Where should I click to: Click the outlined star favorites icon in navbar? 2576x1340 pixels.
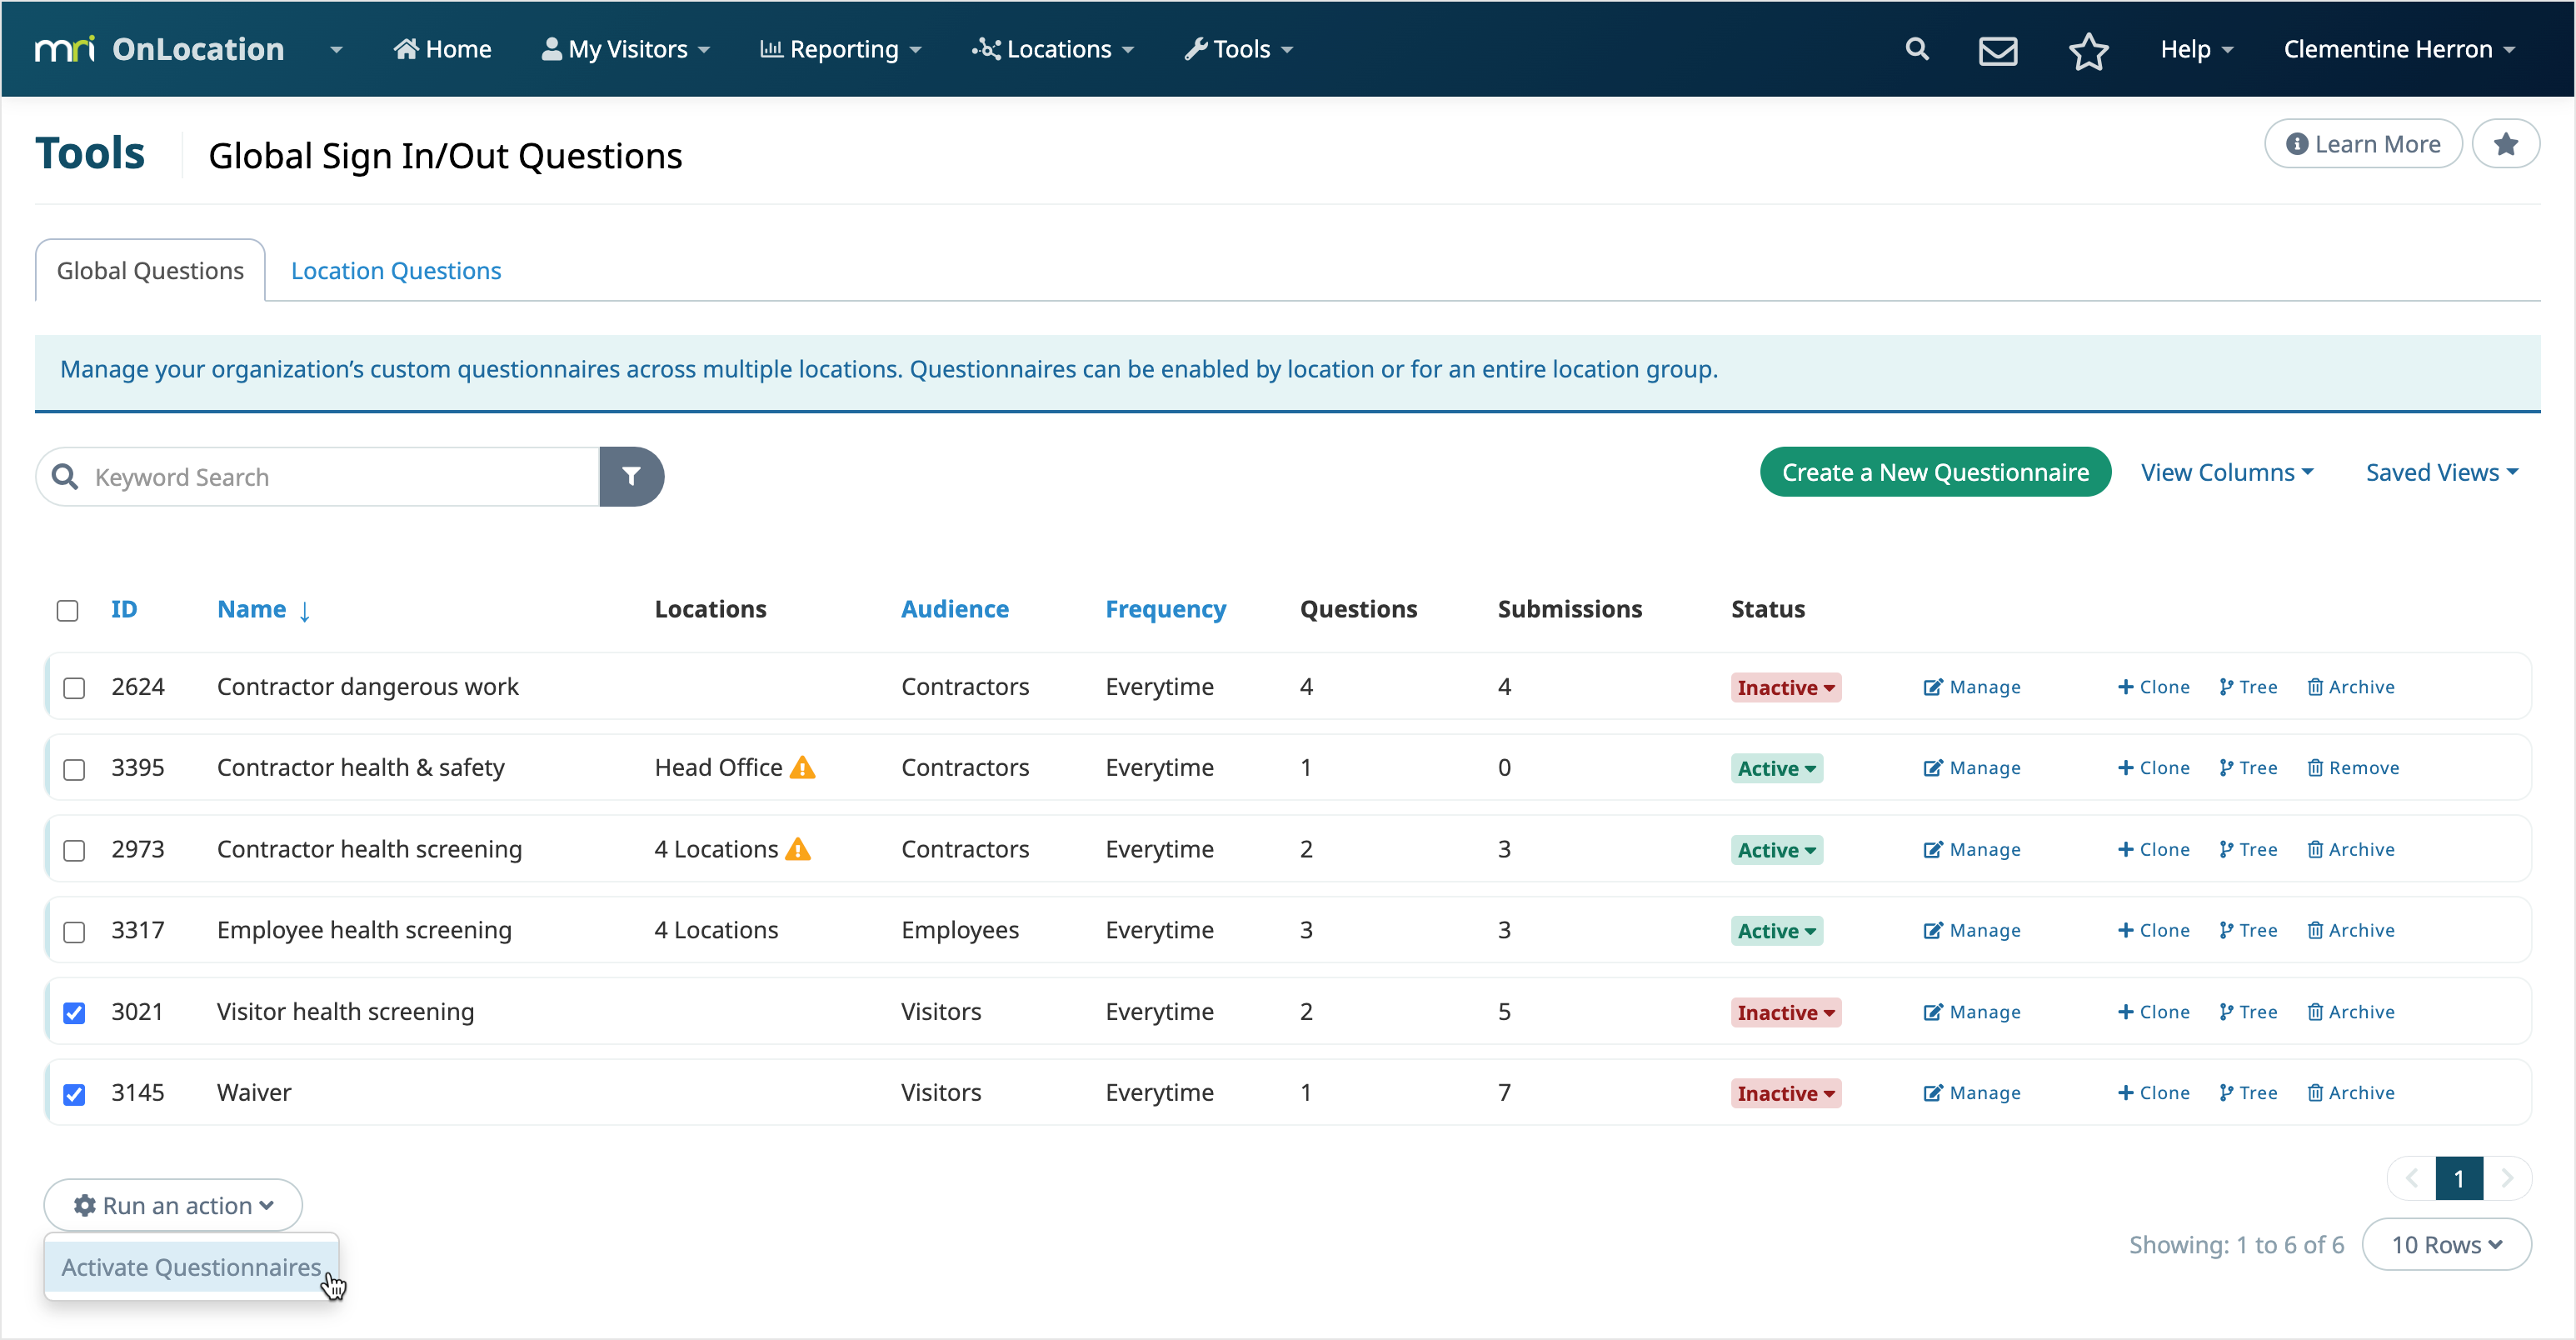[x=2088, y=50]
